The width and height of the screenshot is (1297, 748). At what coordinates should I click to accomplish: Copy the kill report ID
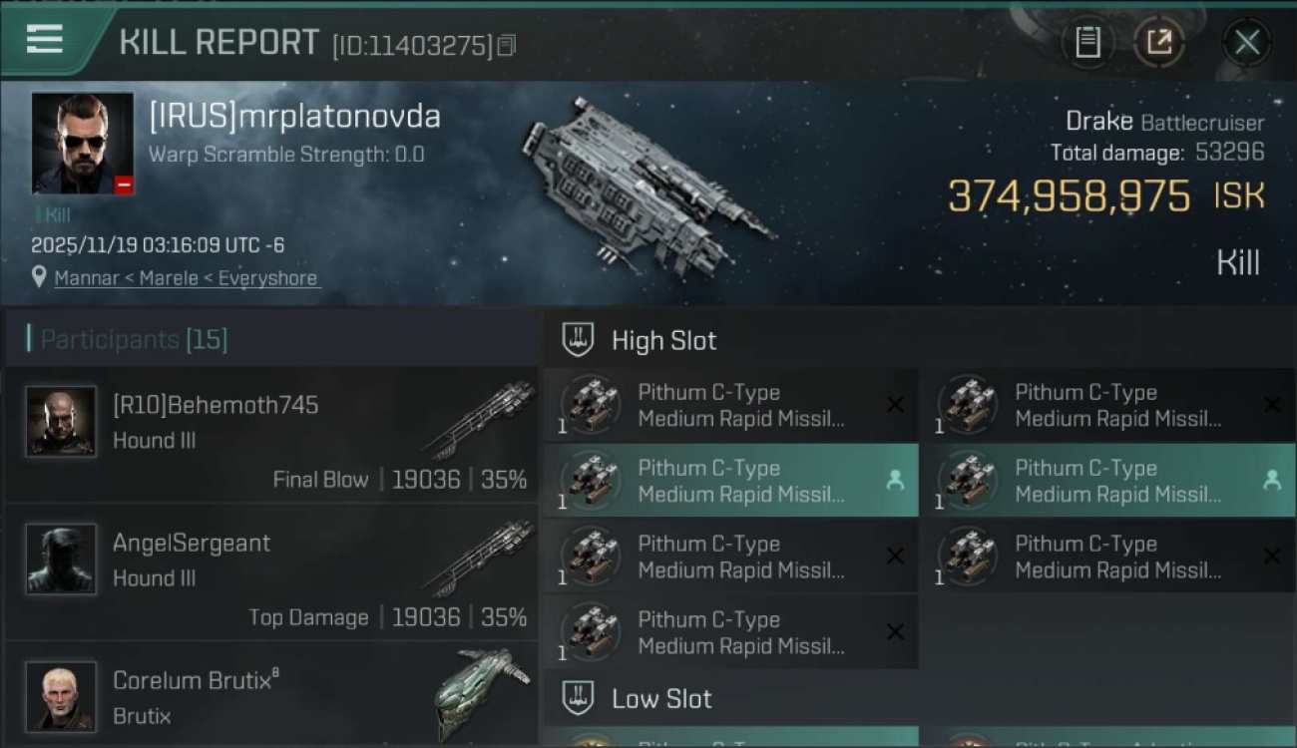507,45
